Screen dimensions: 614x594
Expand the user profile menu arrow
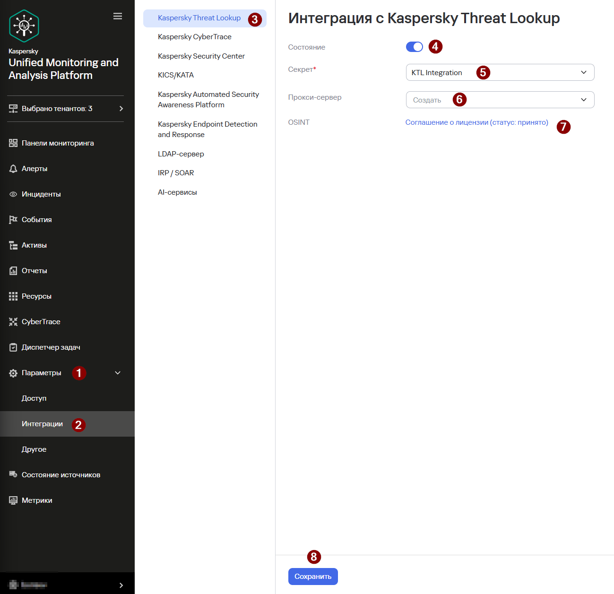click(121, 585)
